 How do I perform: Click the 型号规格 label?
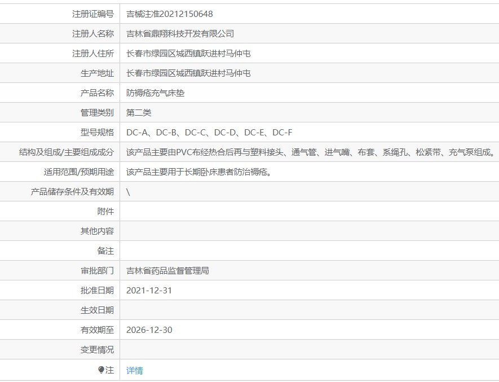(97, 133)
